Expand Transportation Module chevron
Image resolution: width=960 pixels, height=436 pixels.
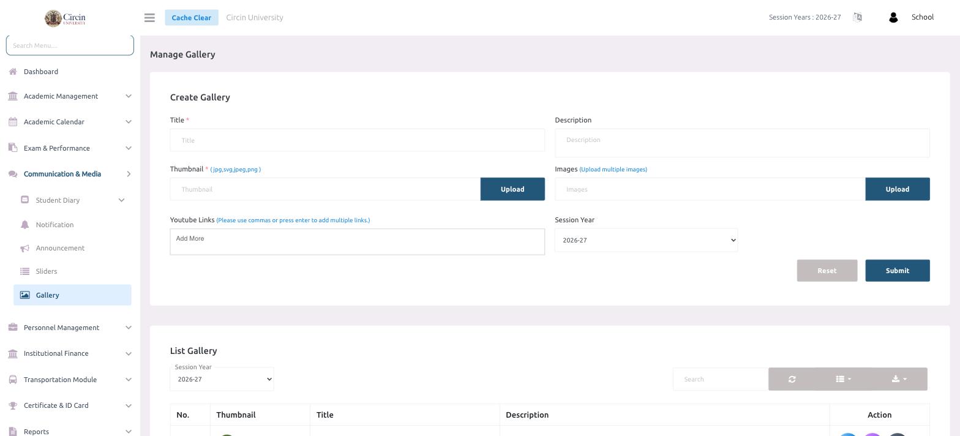click(129, 380)
